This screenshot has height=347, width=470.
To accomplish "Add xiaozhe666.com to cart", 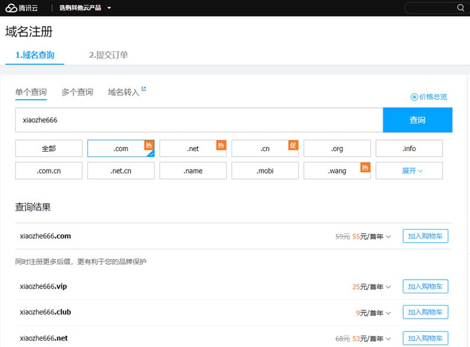I will pos(425,236).
